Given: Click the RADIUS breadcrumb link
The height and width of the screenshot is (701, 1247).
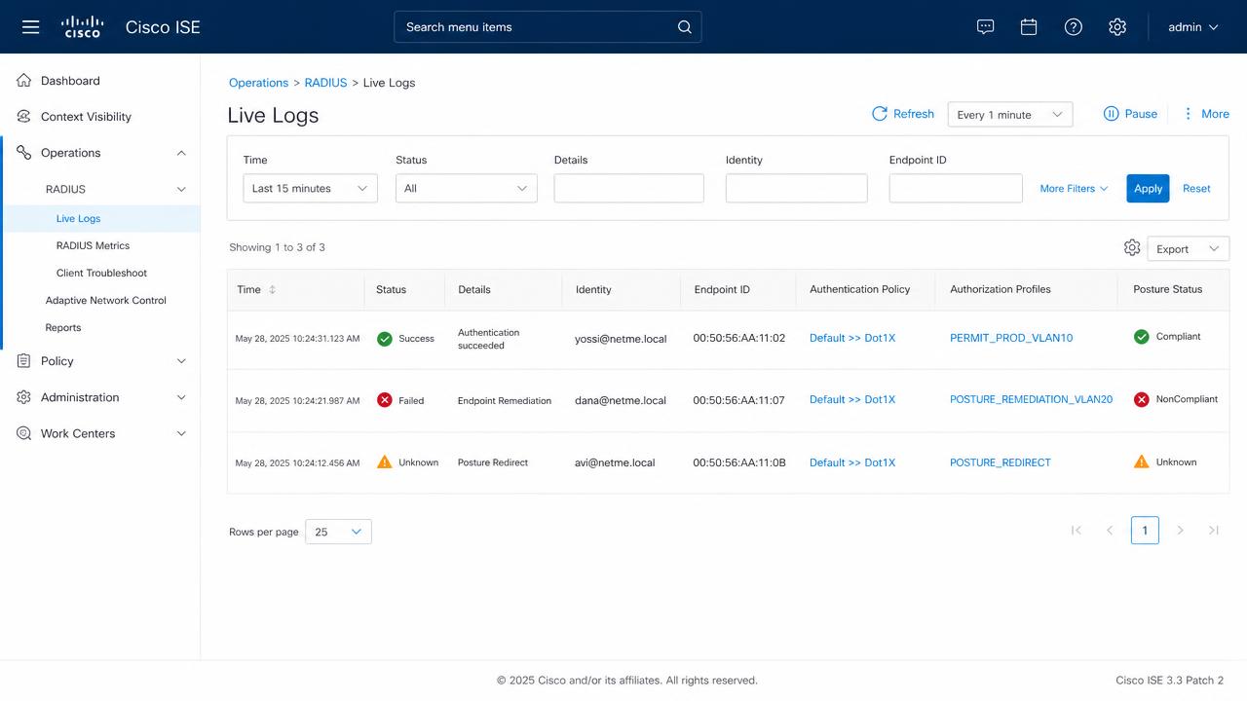Looking at the screenshot, I should coord(325,83).
